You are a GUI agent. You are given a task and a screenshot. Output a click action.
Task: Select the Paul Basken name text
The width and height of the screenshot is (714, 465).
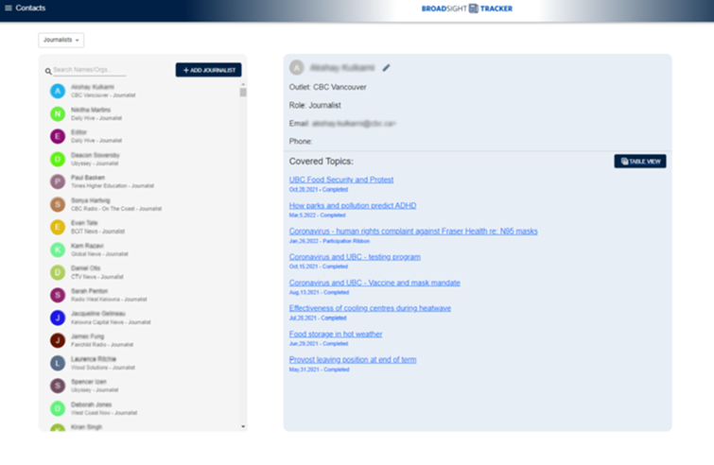coord(88,178)
